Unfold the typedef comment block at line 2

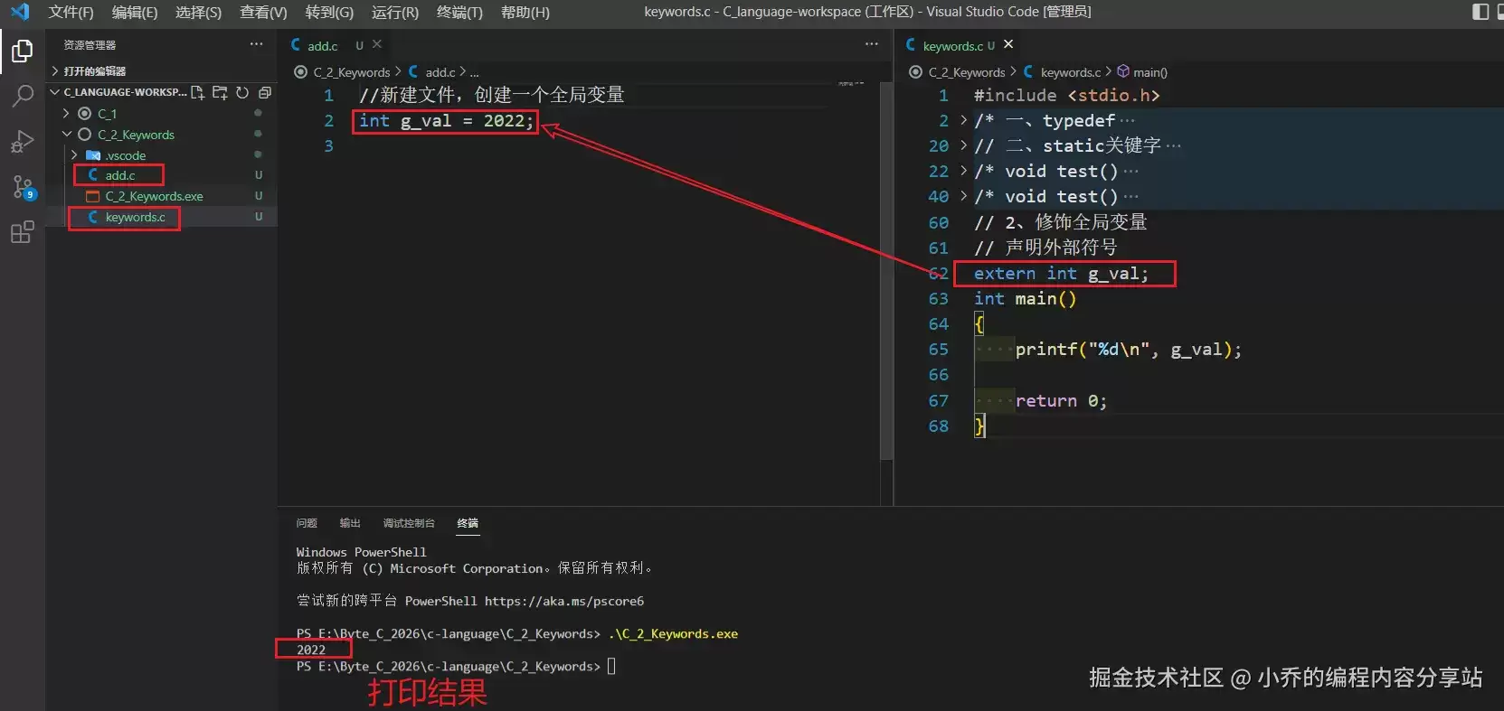(x=963, y=120)
